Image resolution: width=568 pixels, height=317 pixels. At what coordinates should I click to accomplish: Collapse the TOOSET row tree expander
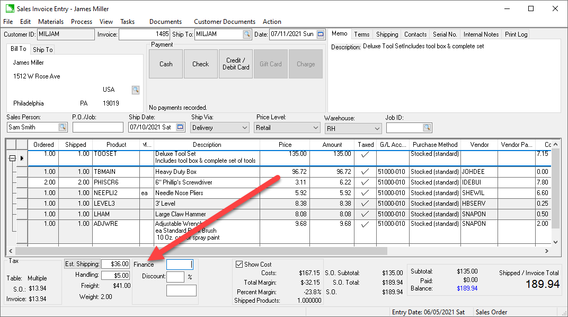pos(12,158)
